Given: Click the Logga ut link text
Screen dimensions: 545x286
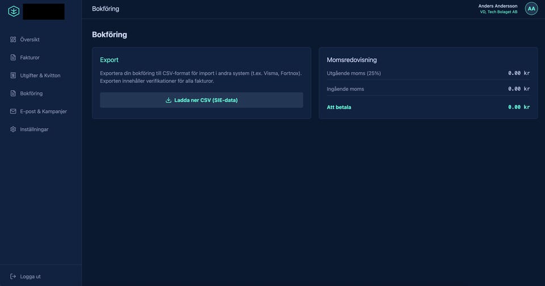Looking at the screenshot, I should 30,276.
